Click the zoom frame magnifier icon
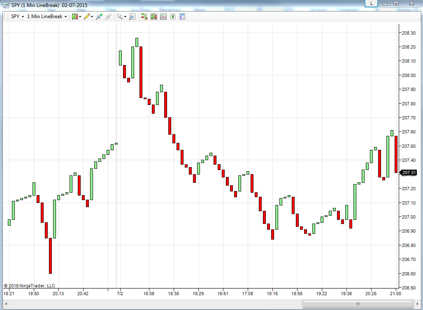 [x=132, y=17]
